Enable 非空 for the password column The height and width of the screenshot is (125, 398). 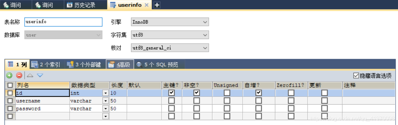(197, 108)
